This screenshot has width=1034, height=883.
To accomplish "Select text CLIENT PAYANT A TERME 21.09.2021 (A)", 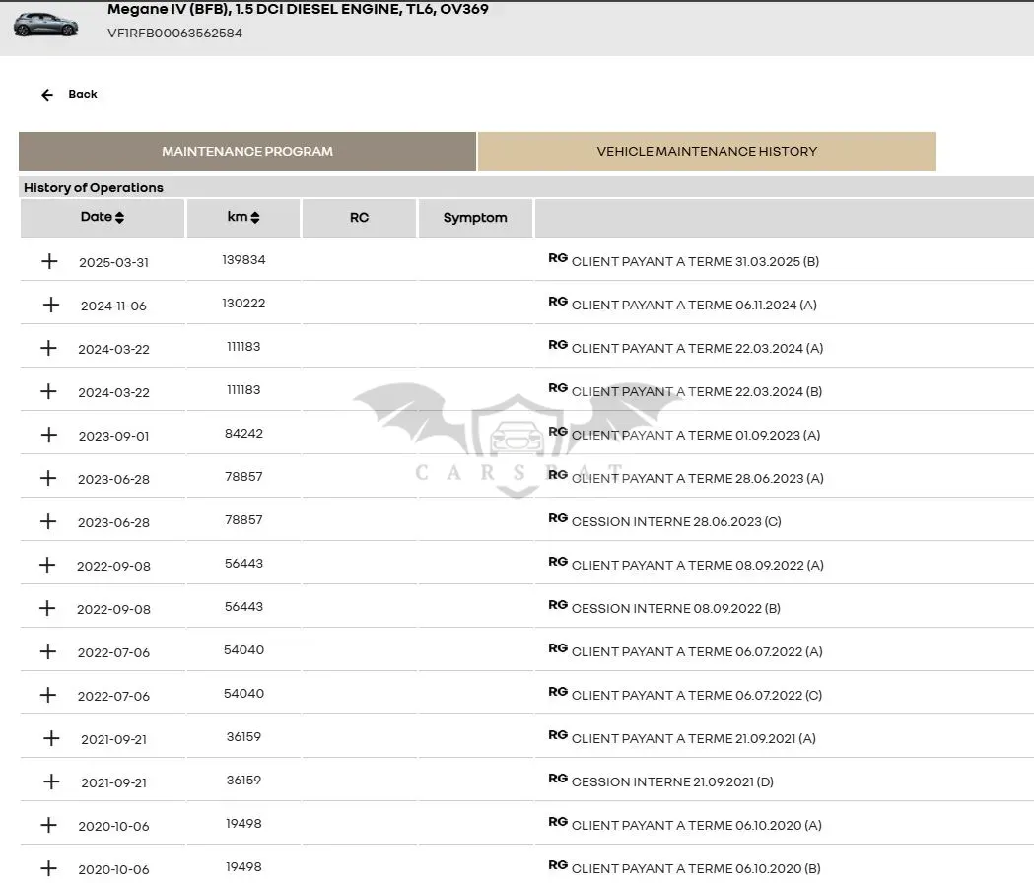I will click(694, 738).
